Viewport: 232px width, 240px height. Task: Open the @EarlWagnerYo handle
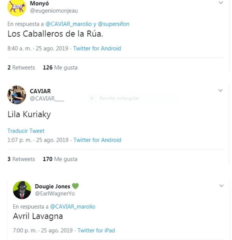(x=55, y=193)
